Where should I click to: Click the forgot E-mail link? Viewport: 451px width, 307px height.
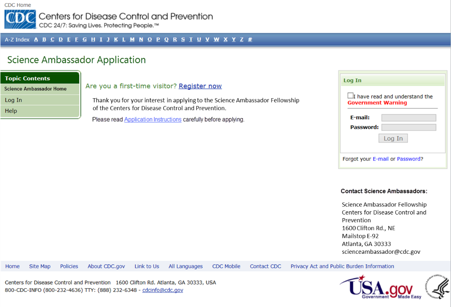pyautogui.click(x=380, y=159)
